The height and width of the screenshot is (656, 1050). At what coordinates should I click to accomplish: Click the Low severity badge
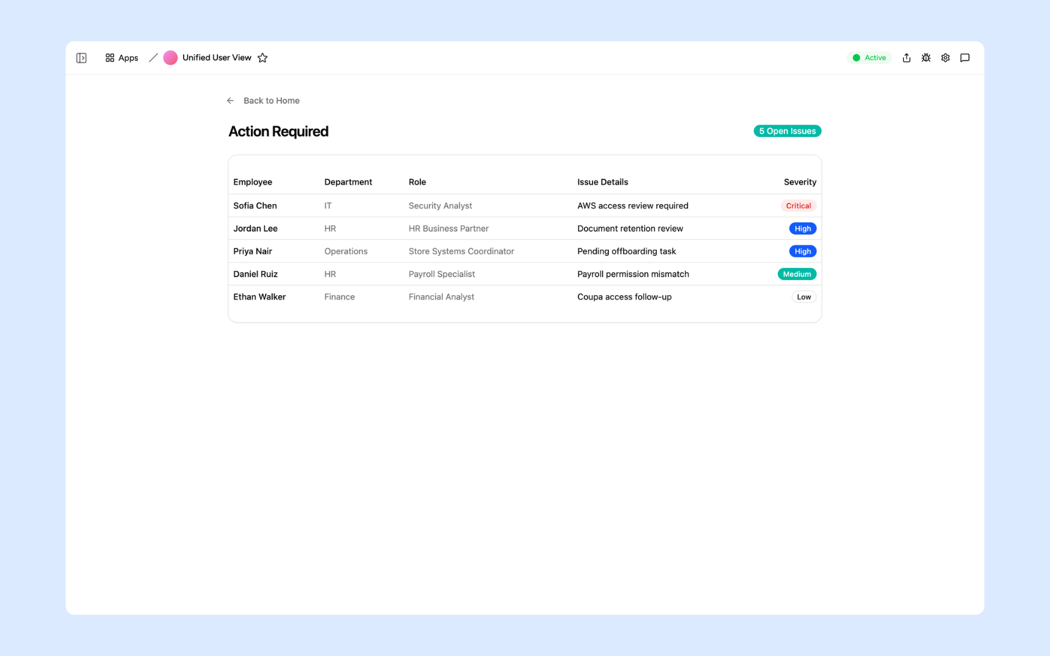point(804,297)
